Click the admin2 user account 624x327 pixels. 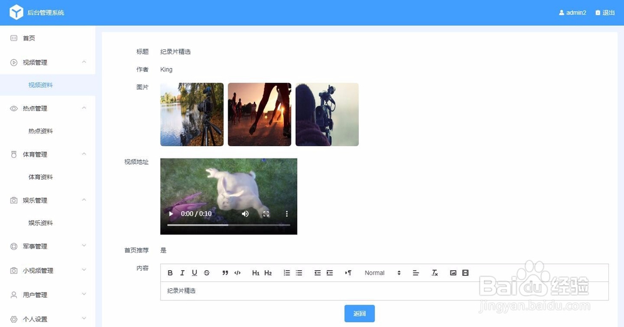(572, 12)
